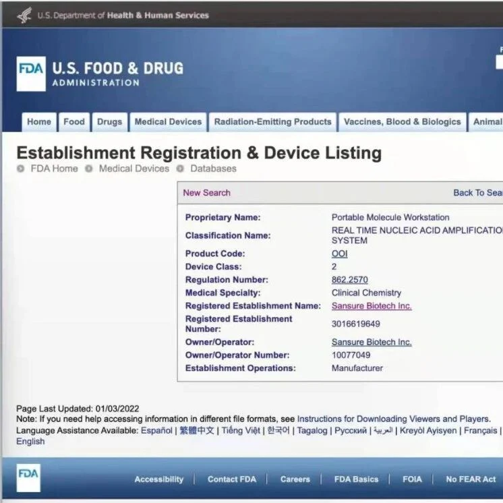Open the Food tab
This screenshot has height=503, width=503.
coord(74,122)
